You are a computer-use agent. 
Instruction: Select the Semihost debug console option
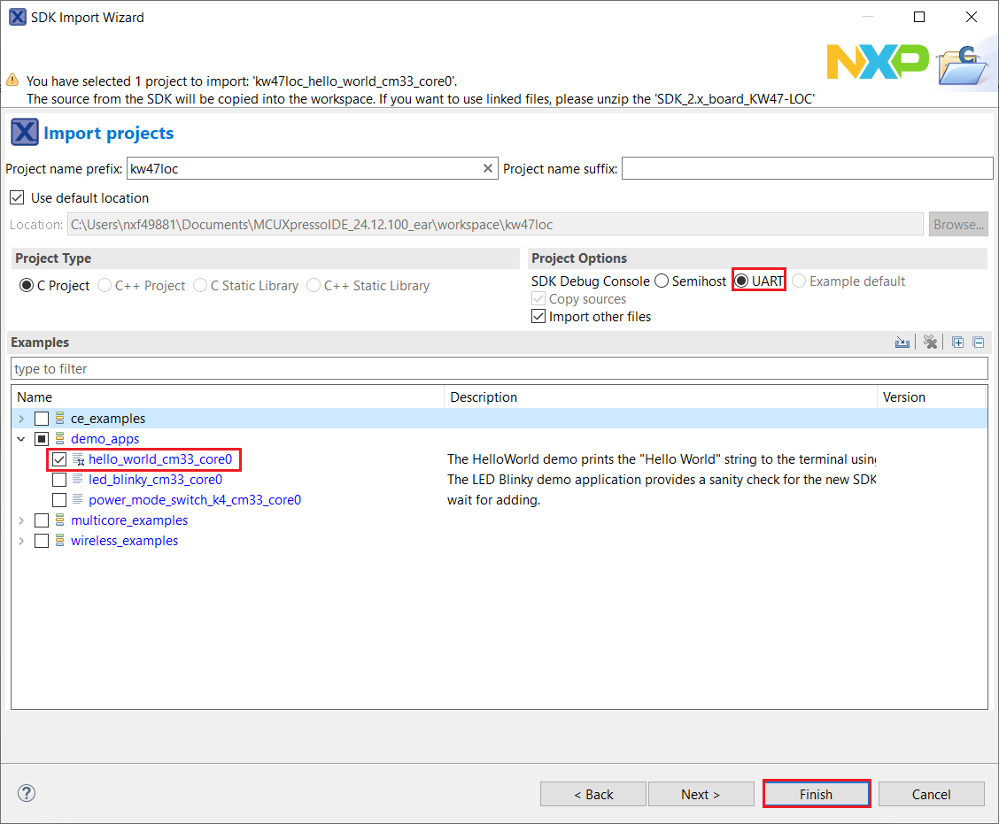(662, 281)
